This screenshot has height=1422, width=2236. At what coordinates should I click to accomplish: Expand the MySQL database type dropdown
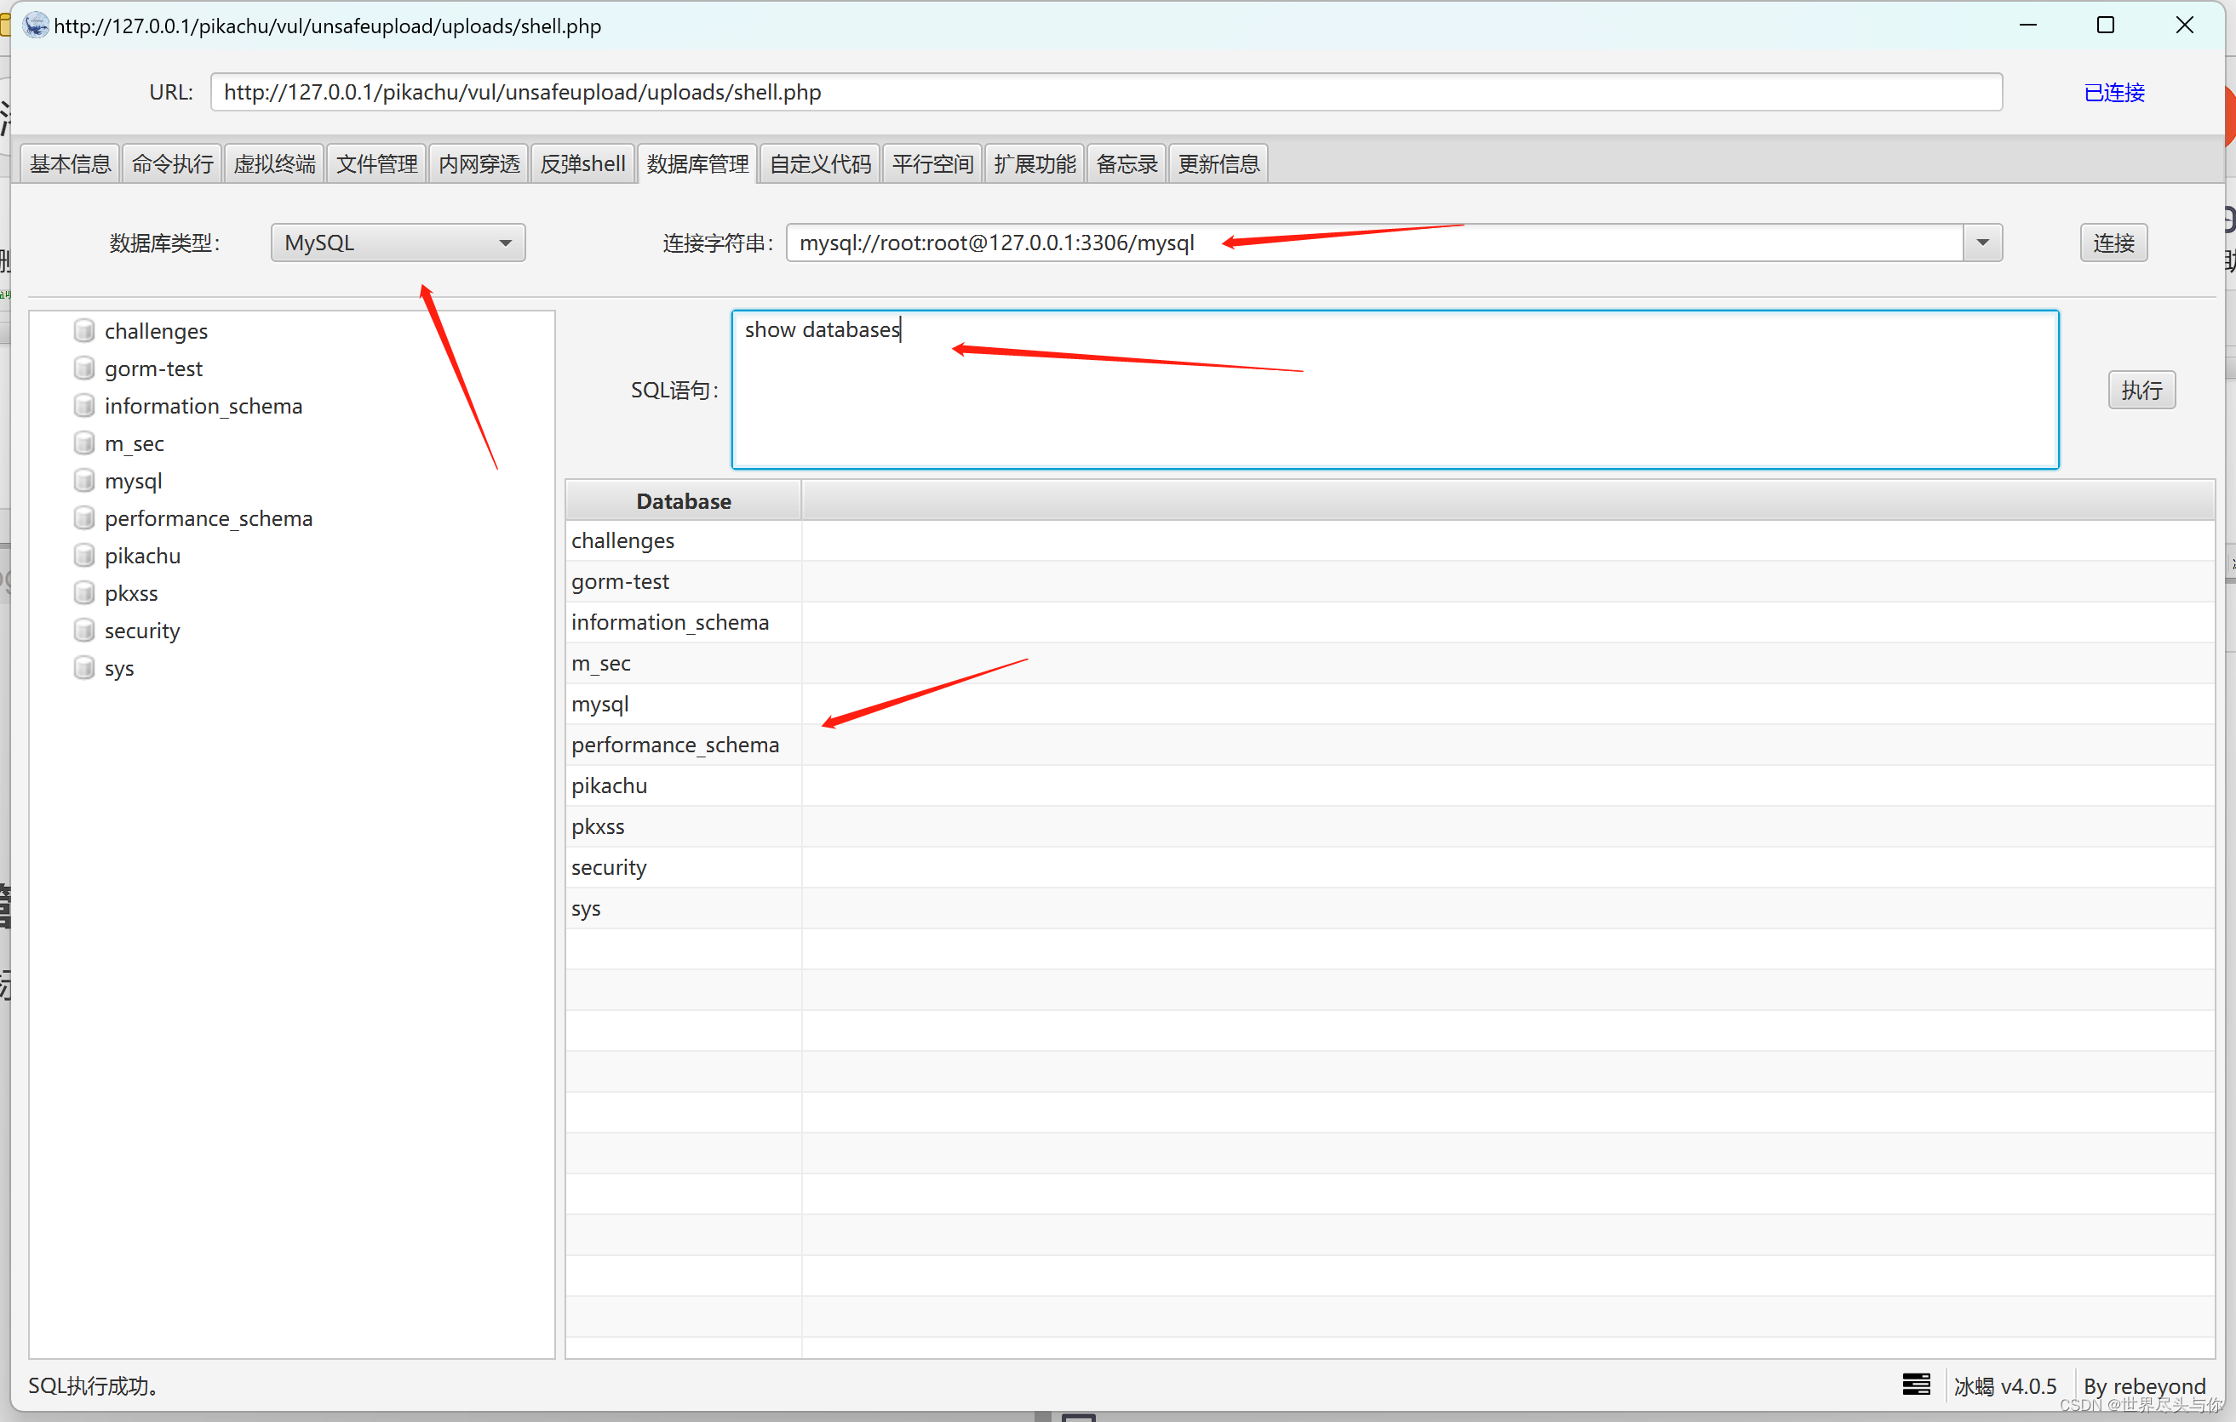507,243
